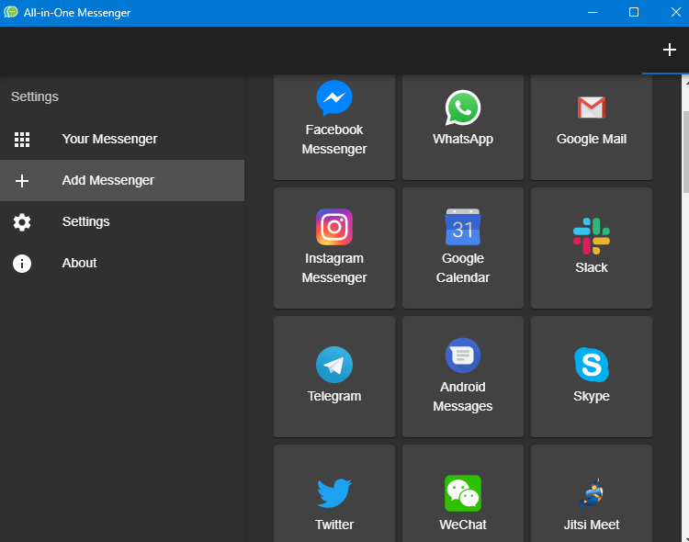
Task: Select Add Messenger menu entry
Action: tap(122, 181)
